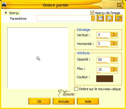
Task: Click the Vertical offset input field
Action: tap(104, 35)
